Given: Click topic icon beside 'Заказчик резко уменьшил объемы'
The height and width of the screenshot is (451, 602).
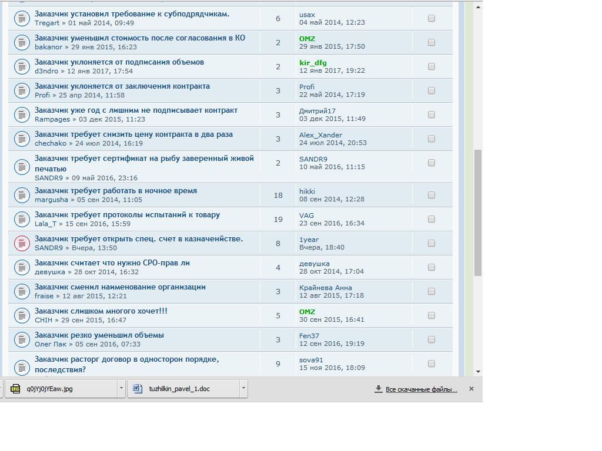Looking at the screenshot, I should (22, 339).
